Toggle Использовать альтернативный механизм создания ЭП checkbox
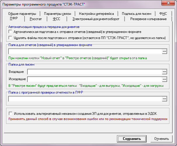The image size is (177, 146). [x=10, y=113]
